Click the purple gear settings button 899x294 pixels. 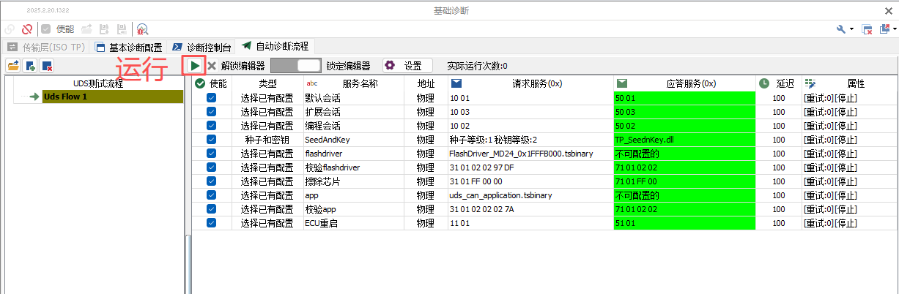coord(407,66)
